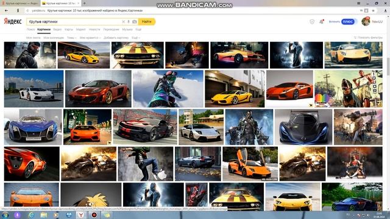Image resolution: width=390 pixels, height=219 pixels.
Task: Open the Музыка tab
Action: click(x=127, y=30)
